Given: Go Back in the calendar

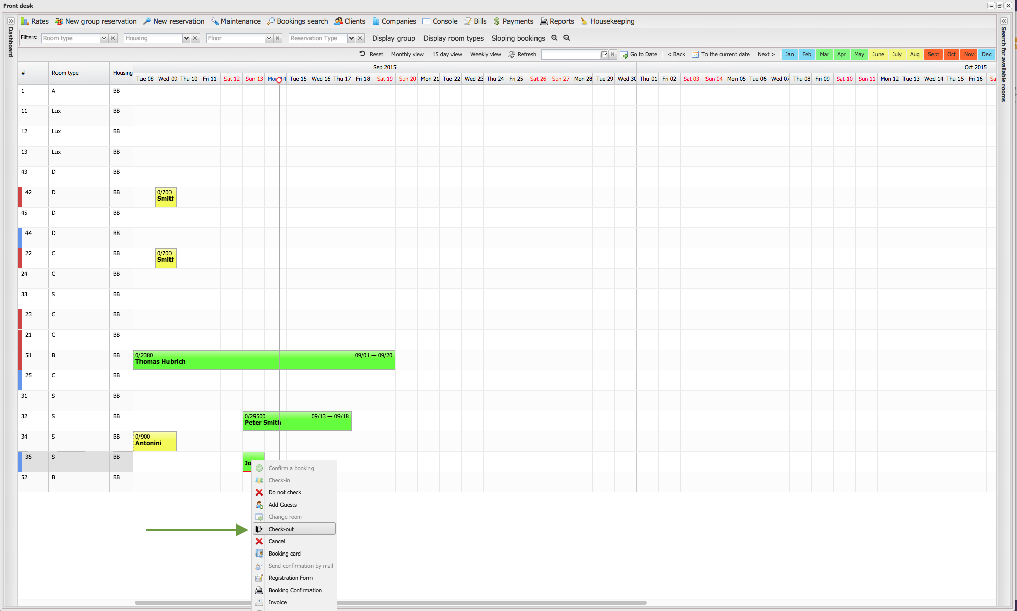Looking at the screenshot, I should point(676,54).
